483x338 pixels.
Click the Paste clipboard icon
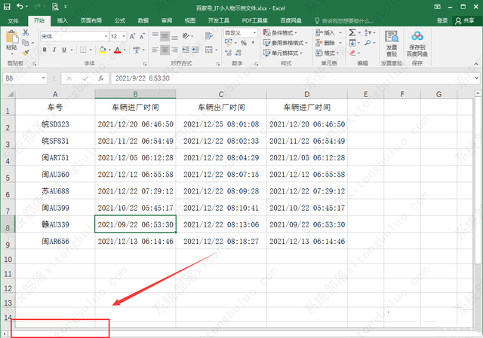pos(12,37)
